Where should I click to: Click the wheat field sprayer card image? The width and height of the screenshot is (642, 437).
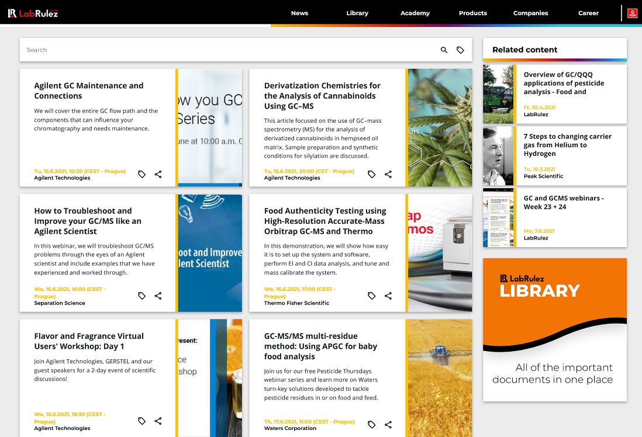pyautogui.click(x=440, y=378)
